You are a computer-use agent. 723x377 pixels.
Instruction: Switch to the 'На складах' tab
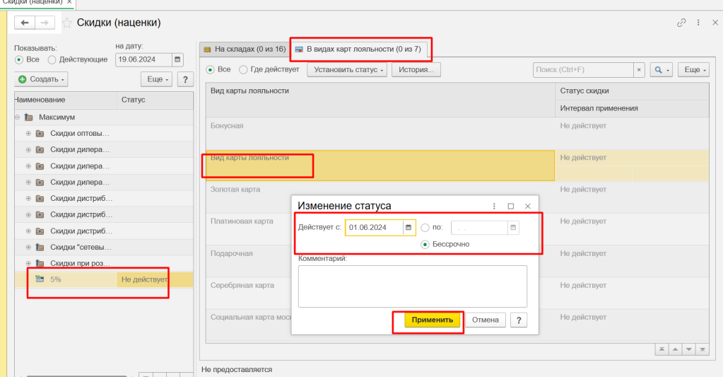(x=245, y=50)
